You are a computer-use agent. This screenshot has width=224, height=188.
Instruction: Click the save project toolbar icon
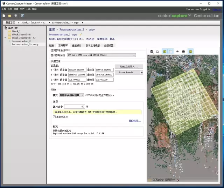pyautogui.click(x=15, y=15)
